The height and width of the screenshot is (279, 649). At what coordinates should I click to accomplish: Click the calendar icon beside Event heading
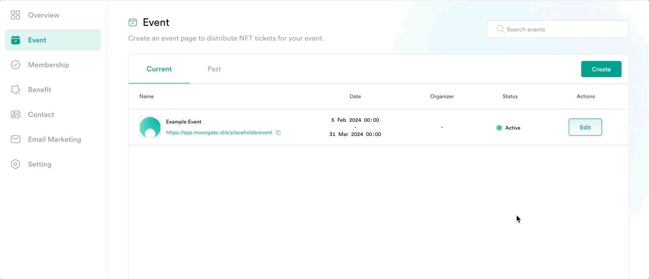click(133, 22)
